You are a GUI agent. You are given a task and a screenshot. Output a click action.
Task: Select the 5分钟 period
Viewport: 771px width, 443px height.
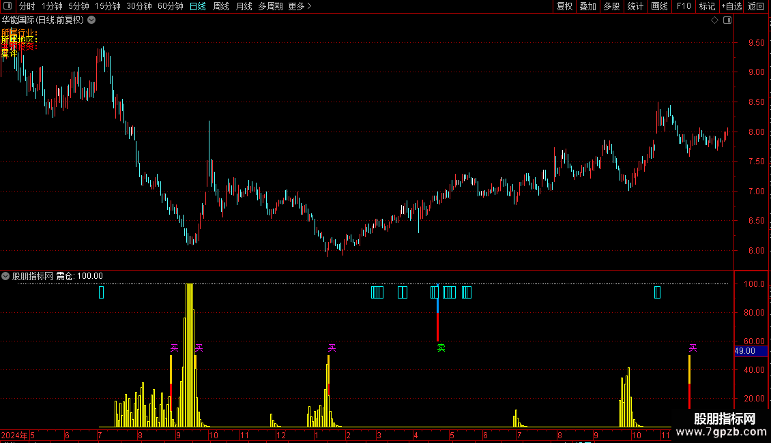click(78, 6)
